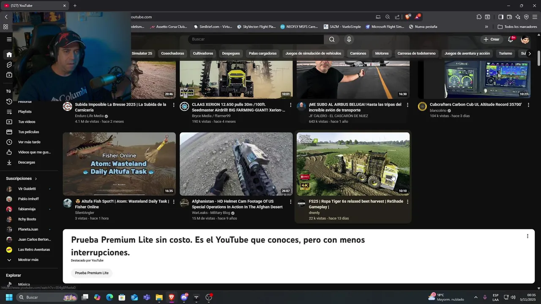Show more filter chips with right arrow
Image resolution: width=541 pixels, height=304 pixels.
click(530, 54)
